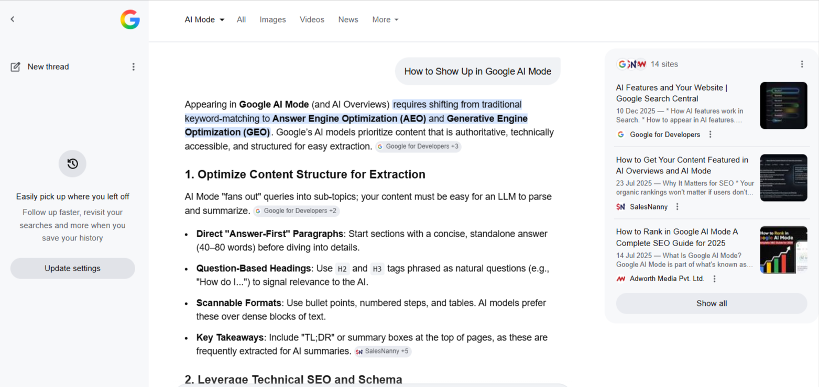
Task: Open the Google for Developers +2 citation chip
Action: [296, 211]
